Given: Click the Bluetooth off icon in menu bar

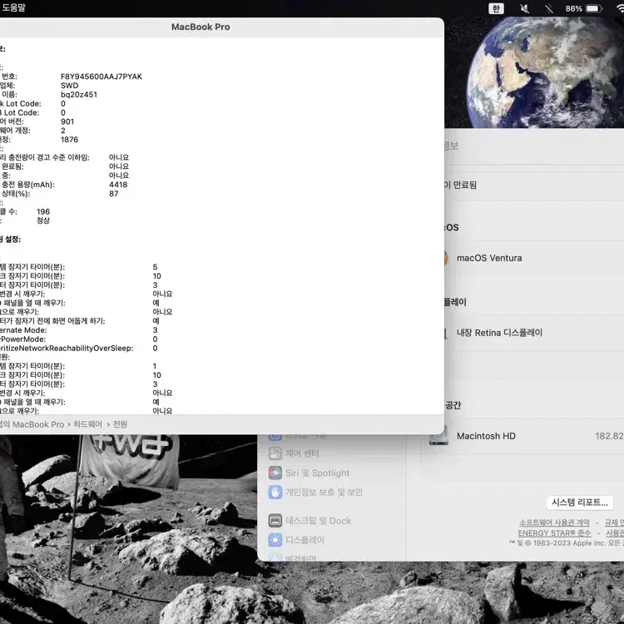Looking at the screenshot, I should [x=549, y=8].
